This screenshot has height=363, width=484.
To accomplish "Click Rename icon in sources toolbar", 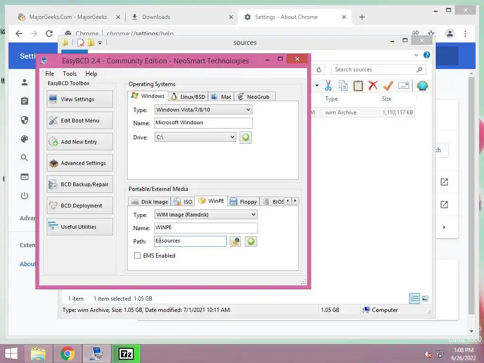I will click(x=404, y=86).
